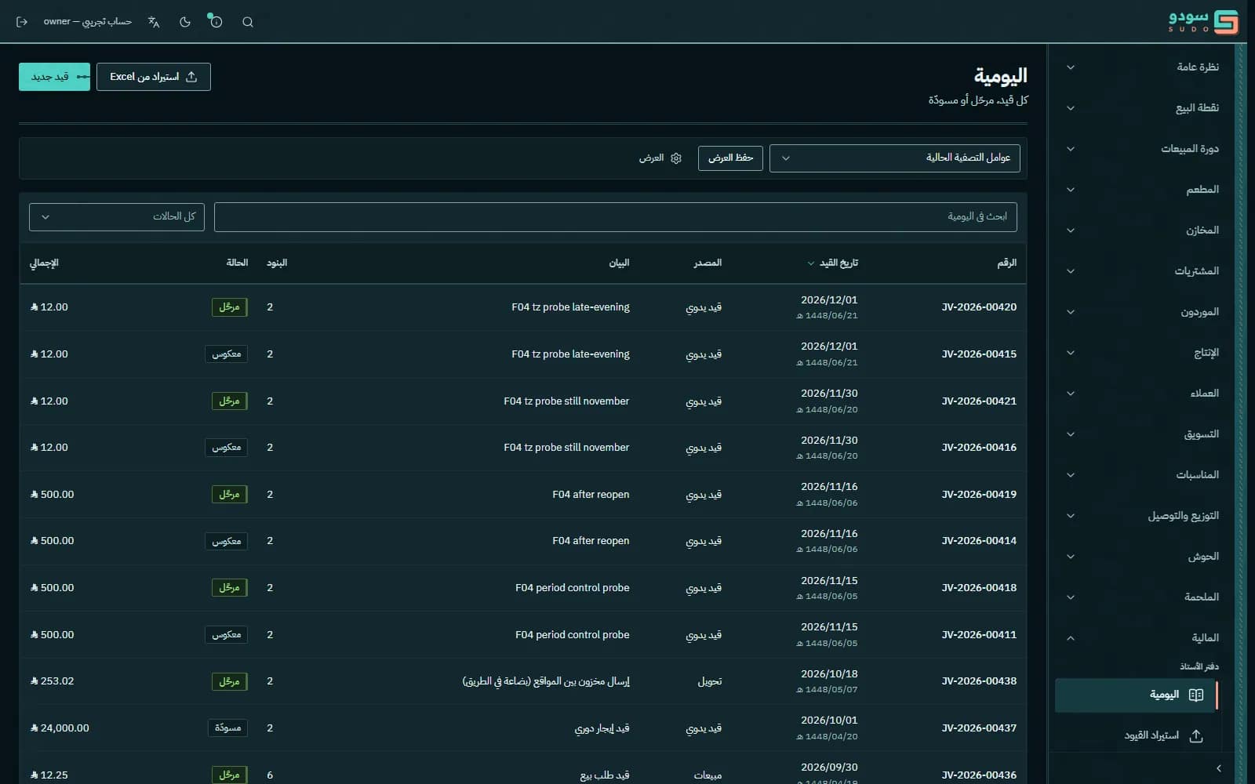Create a new entry with قيد جديد
Image resolution: width=1255 pixels, height=784 pixels.
[x=54, y=77]
